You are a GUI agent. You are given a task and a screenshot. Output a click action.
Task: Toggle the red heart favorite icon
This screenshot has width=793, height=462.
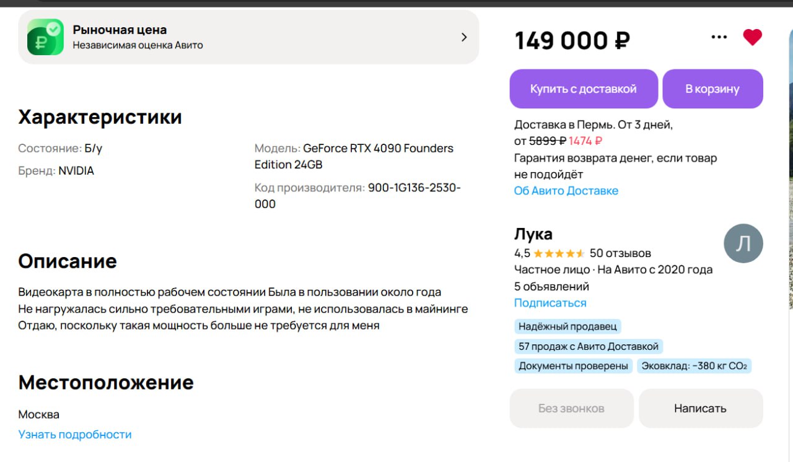point(752,37)
